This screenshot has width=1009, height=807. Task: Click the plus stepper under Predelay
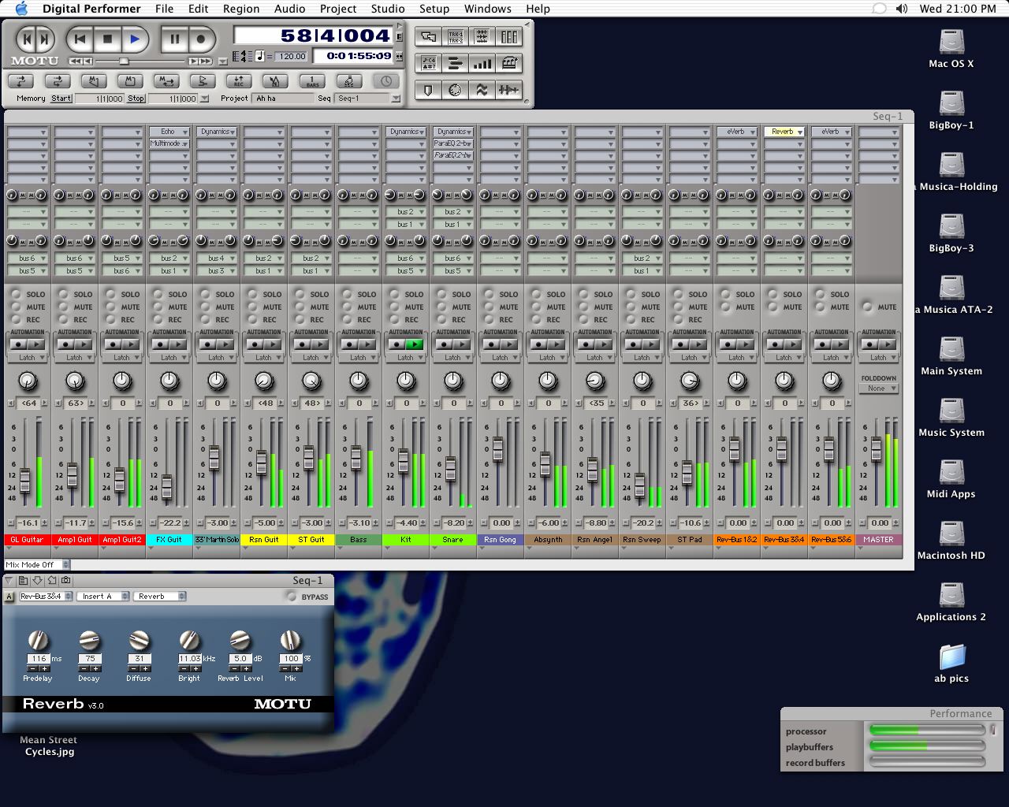point(45,669)
